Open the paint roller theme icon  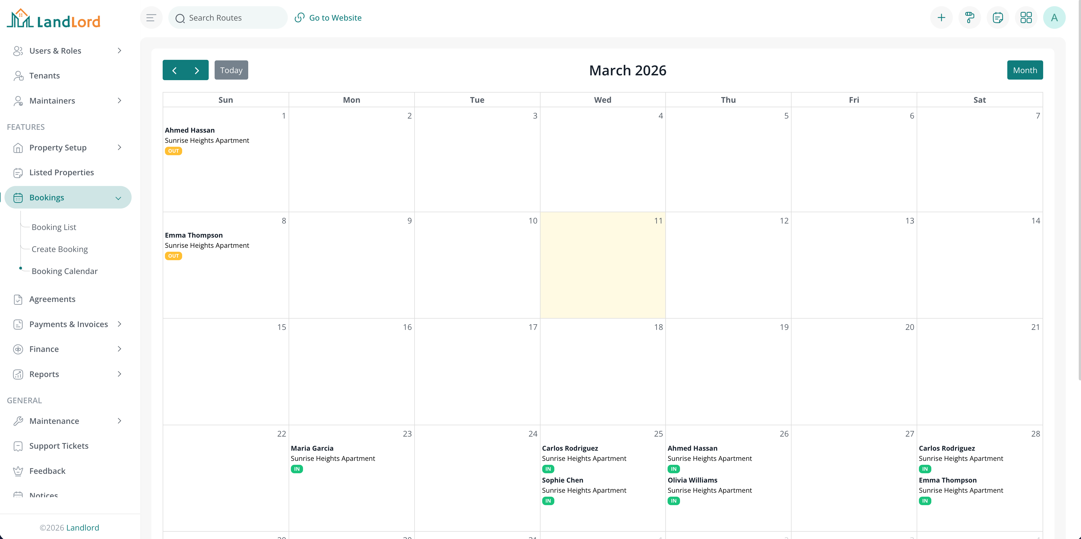[x=969, y=17]
